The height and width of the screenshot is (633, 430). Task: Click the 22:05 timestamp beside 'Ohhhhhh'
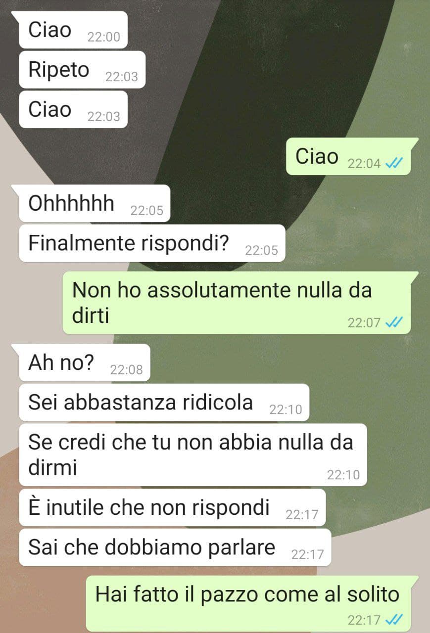[x=146, y=211]
